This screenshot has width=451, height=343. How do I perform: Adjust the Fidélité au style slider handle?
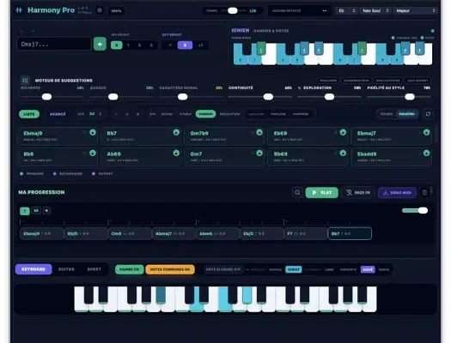410,97
